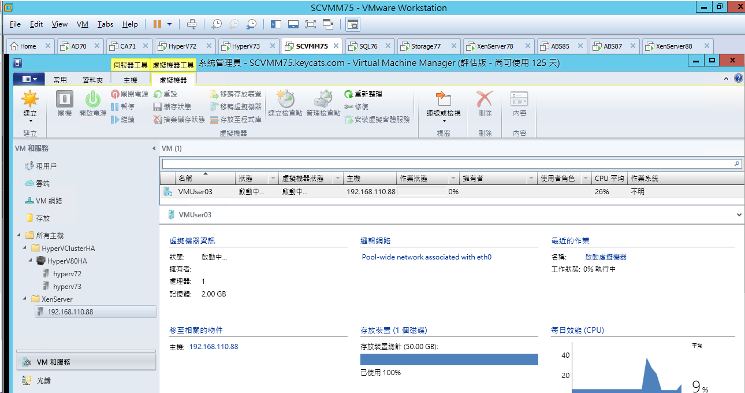Click the 修復 (Repair) wrench command
Image resolution: width=745 pixels, height=393 pixels.
pos(356,106)
